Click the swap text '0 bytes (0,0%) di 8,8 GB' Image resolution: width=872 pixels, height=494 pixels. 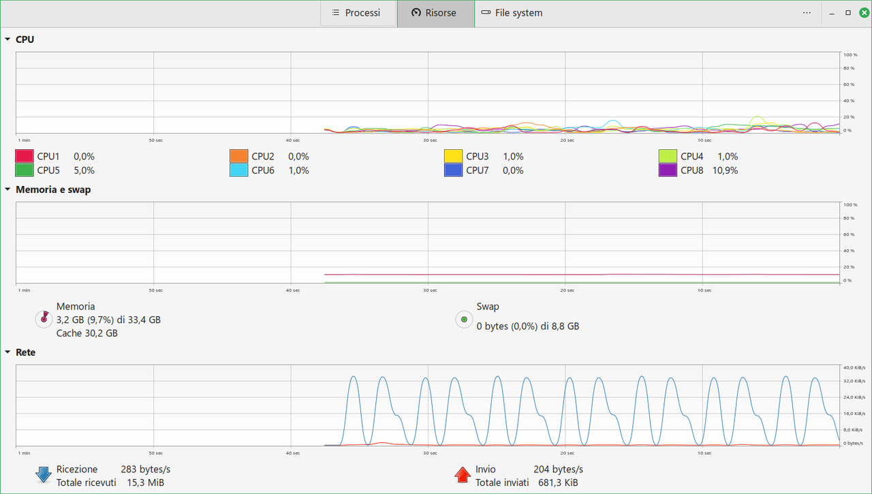[528, 326]
